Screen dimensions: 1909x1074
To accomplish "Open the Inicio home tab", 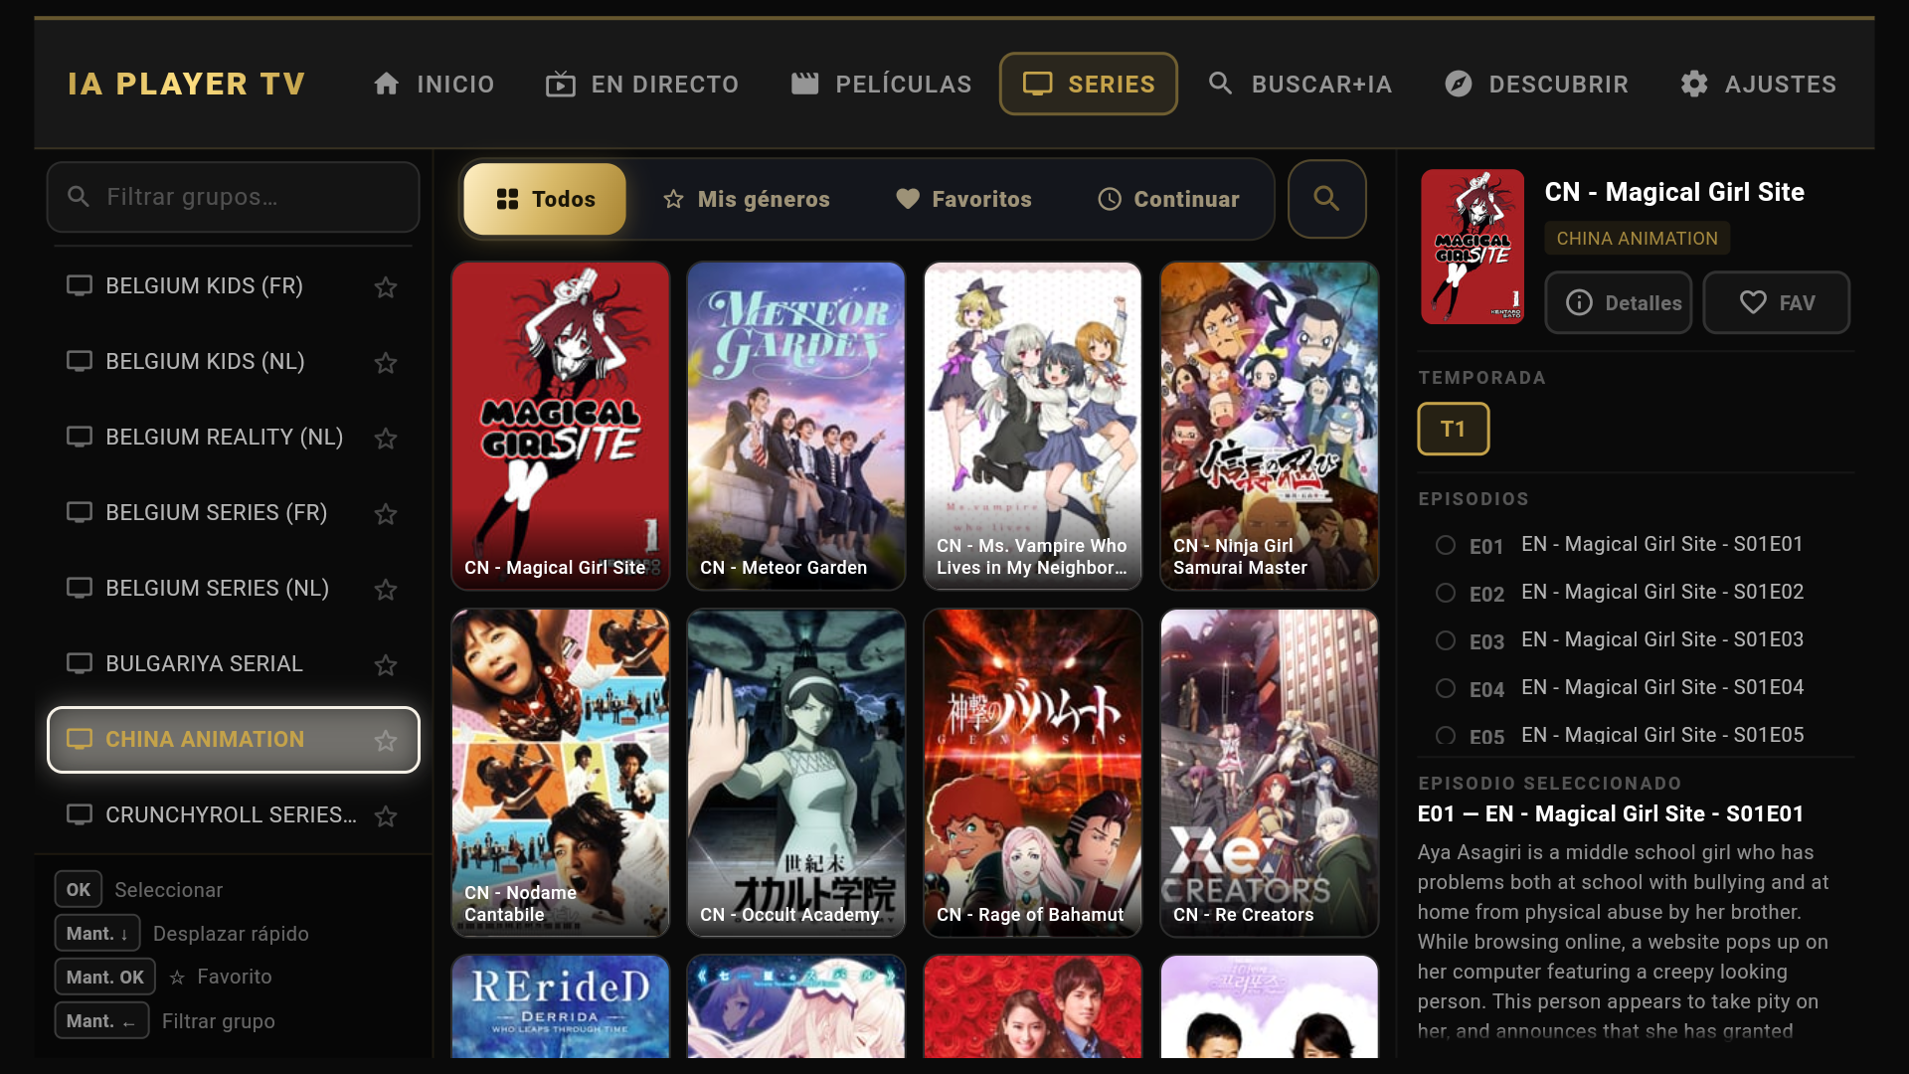I will click(x=434, y=84).
